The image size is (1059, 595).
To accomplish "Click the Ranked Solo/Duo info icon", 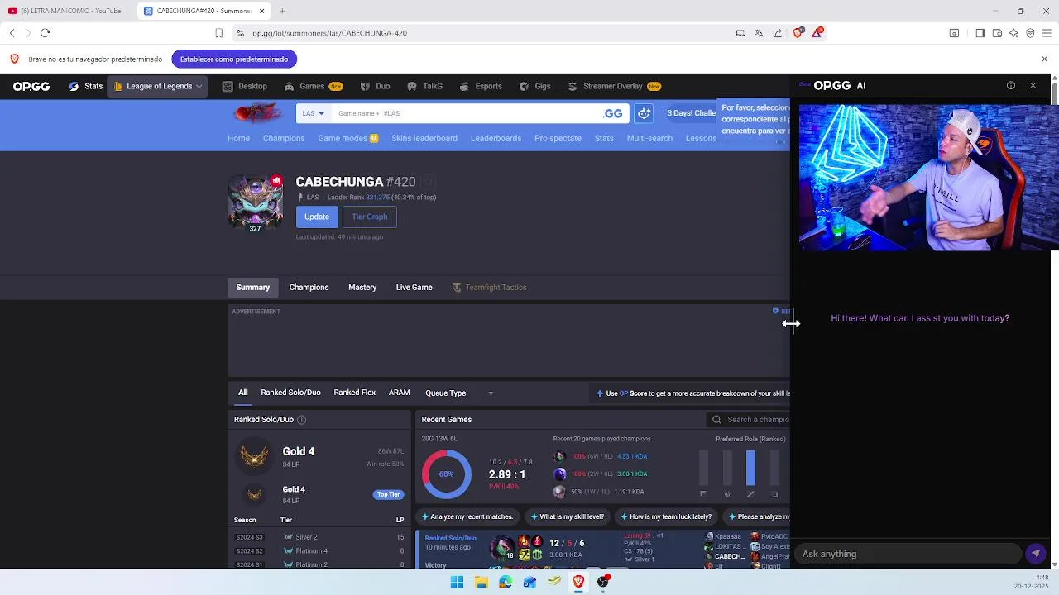I will tap(301, 420).
